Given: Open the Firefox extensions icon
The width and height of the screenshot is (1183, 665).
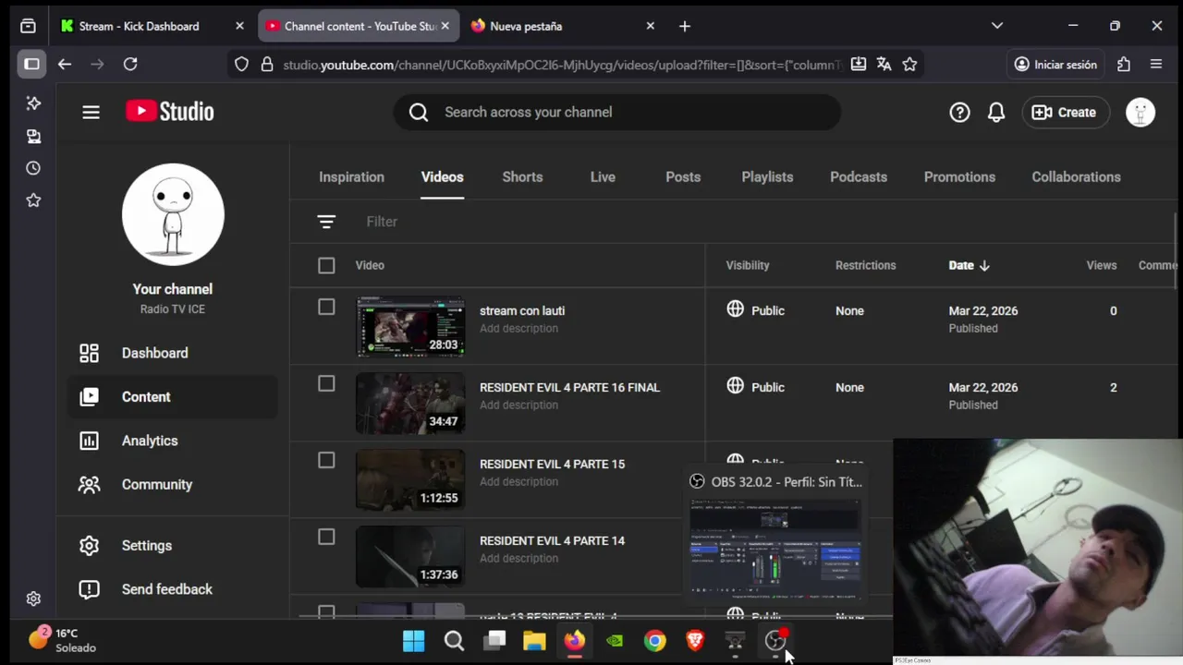Looking at the screenshot, I should 1124,65.
